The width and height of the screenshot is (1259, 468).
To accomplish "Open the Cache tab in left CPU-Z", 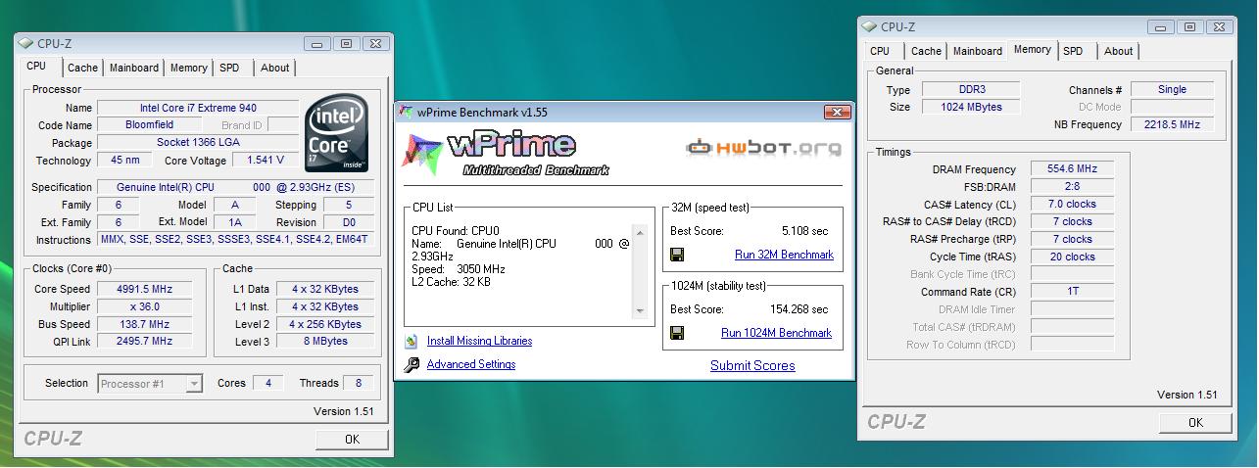I will (82, 68).
